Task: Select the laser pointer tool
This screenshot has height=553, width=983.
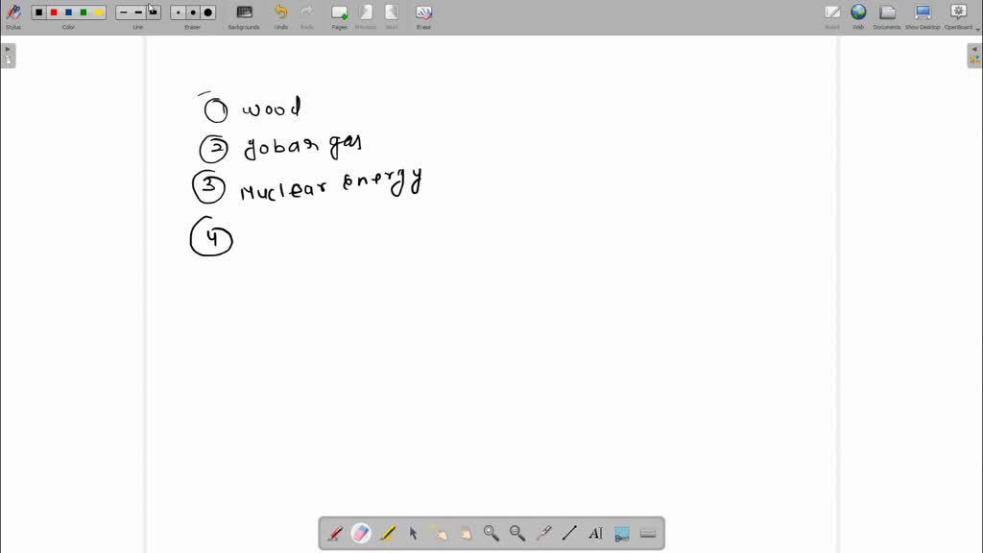Action: (x=543, y=533)
